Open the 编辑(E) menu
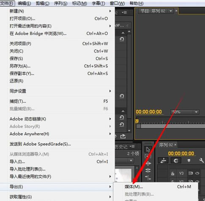The image size is (205, 201). click(25, 3)
